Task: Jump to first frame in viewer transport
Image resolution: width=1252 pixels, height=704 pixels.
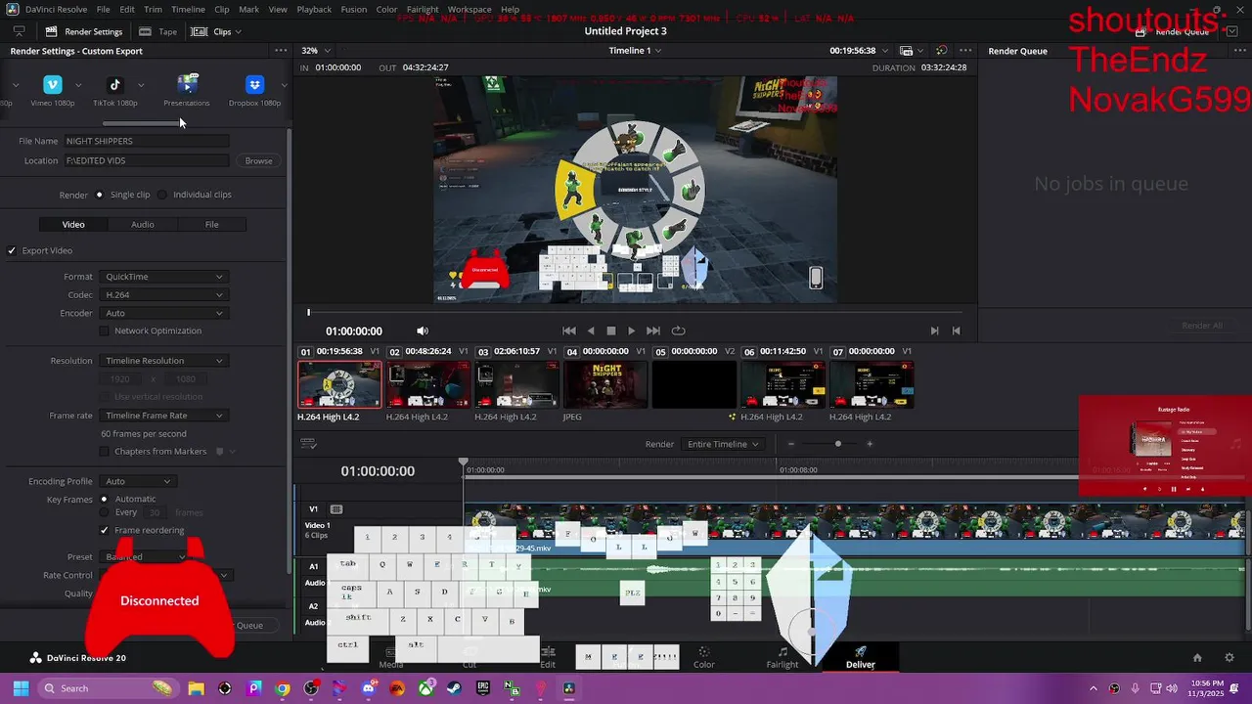Action: (569, 330)
